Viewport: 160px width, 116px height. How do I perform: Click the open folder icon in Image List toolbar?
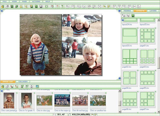[2, 87]
